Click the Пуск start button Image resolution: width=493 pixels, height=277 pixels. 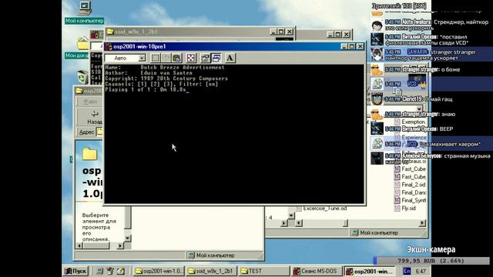75,271
